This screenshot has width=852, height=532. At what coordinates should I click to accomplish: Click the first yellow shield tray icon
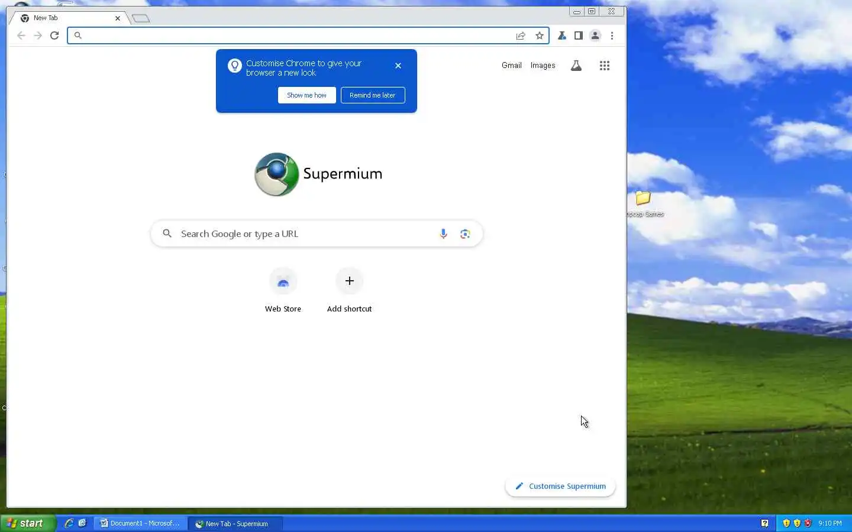tap(786, 523)
